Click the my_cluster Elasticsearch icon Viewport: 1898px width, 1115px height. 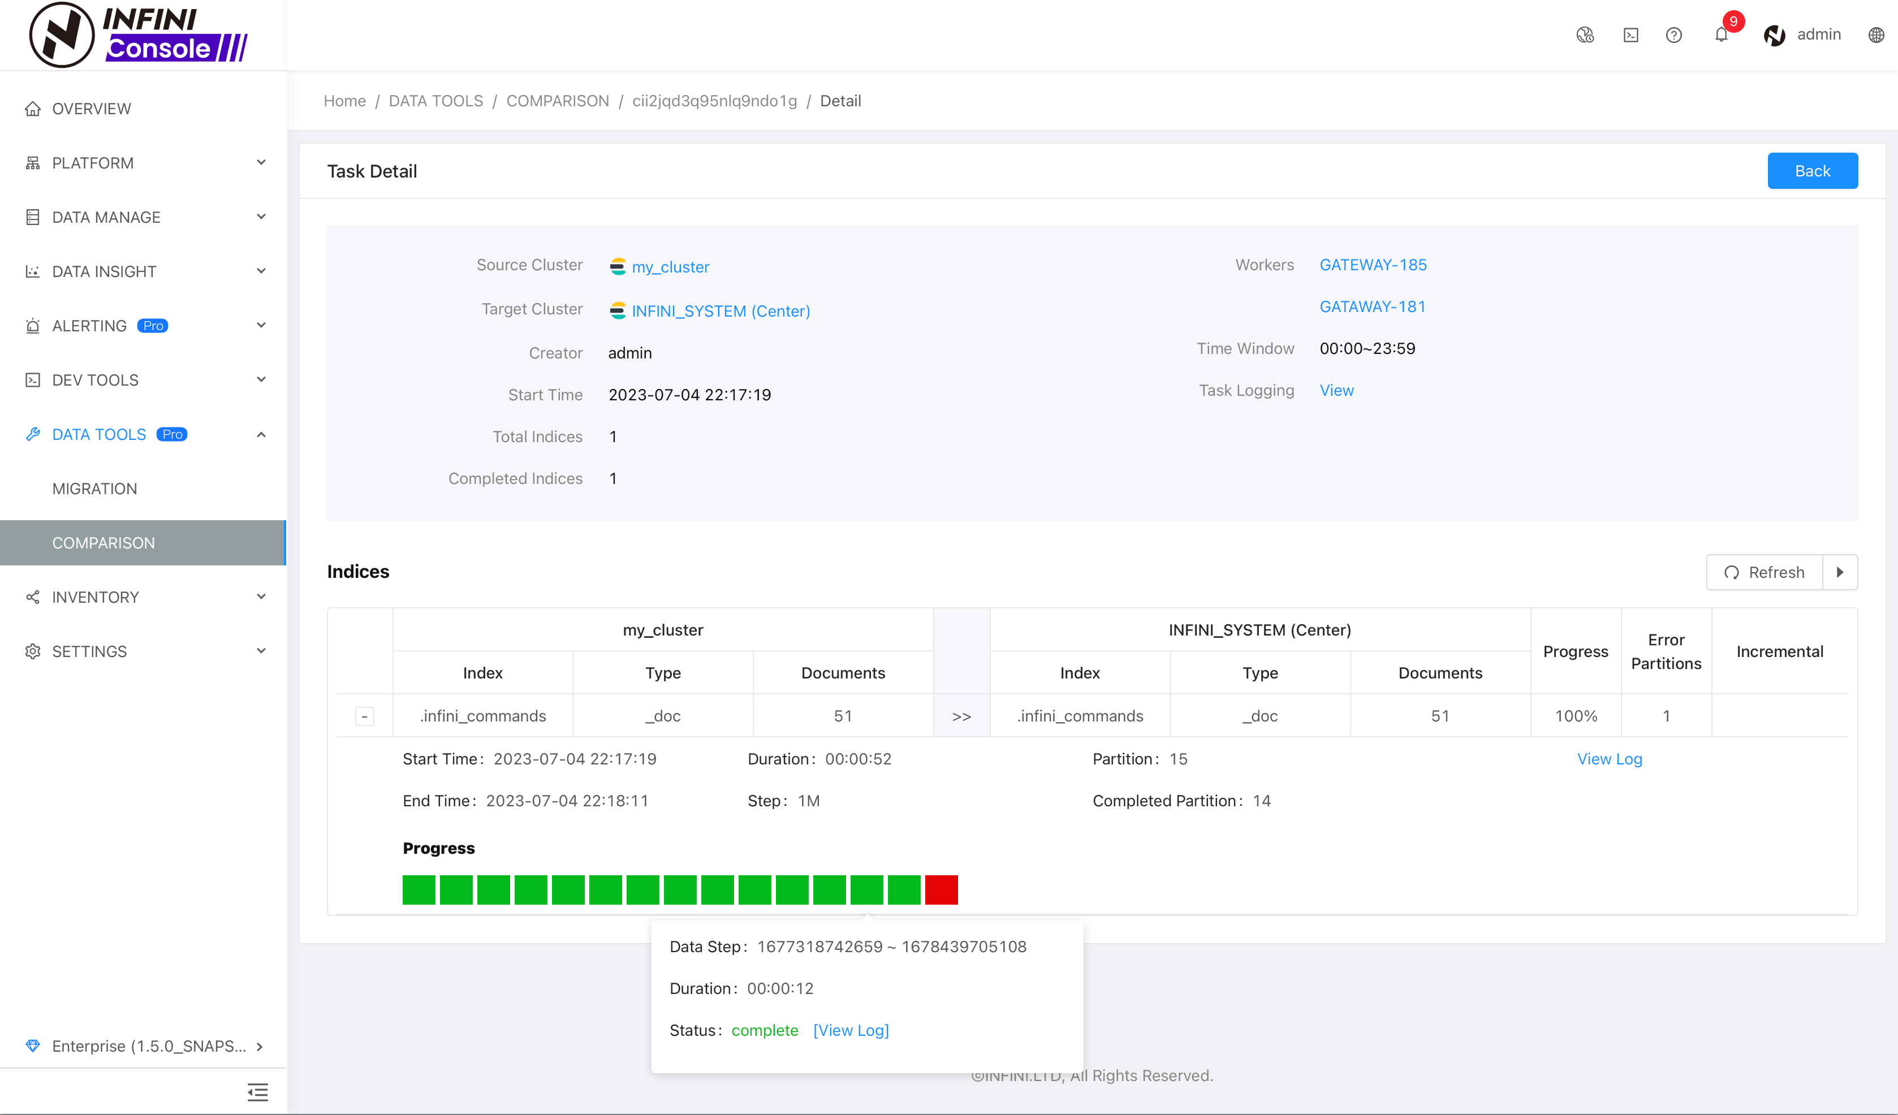pyautogui.click(x=618, y=266)
